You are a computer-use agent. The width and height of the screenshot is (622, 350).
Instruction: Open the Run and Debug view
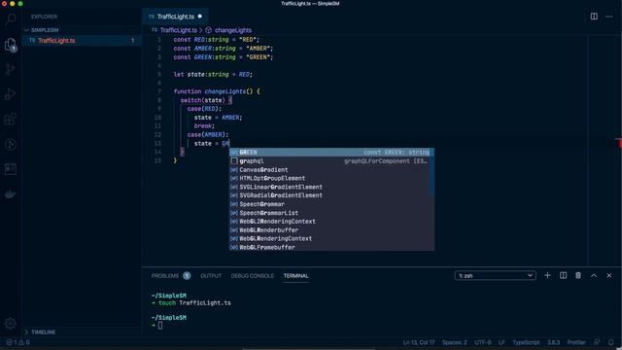tap(11, 94)
